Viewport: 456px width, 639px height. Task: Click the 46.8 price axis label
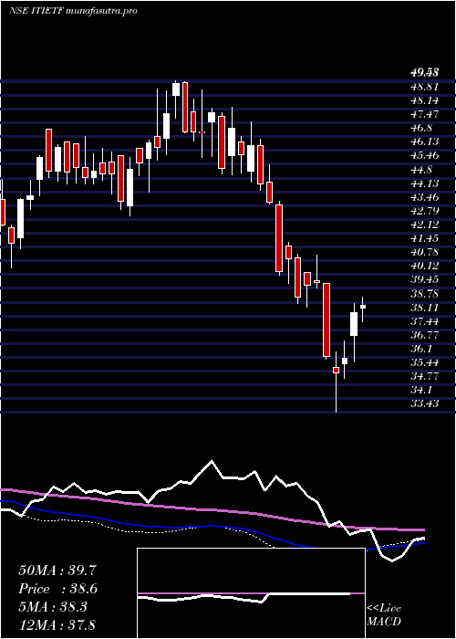coord(421,128)
